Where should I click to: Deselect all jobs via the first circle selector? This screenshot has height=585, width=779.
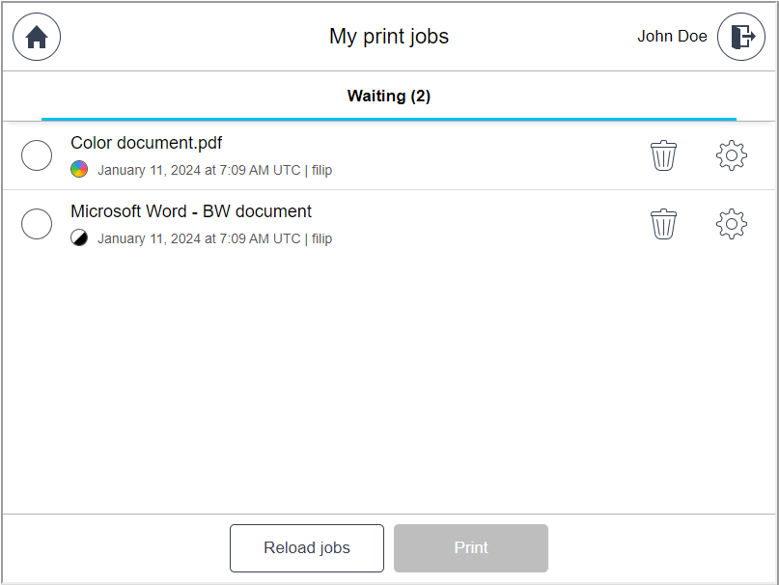tap(36, 155)
